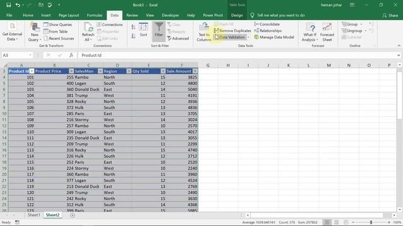Click the Insert Function fx icon

point(71,55)
